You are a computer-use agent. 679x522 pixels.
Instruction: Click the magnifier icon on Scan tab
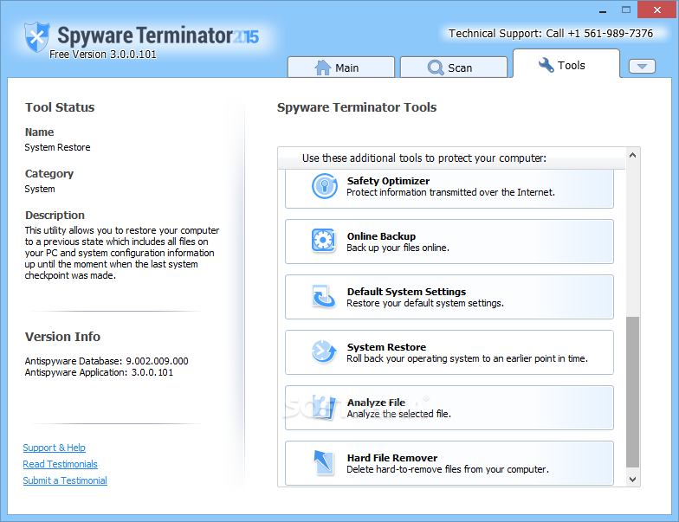(x=435, y=68)
